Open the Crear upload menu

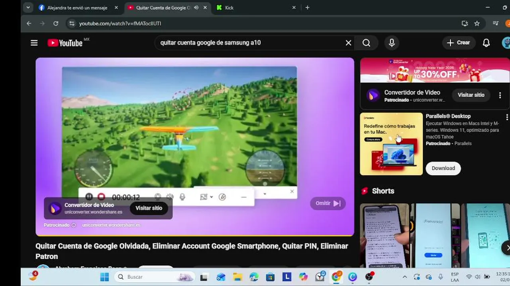459,43
